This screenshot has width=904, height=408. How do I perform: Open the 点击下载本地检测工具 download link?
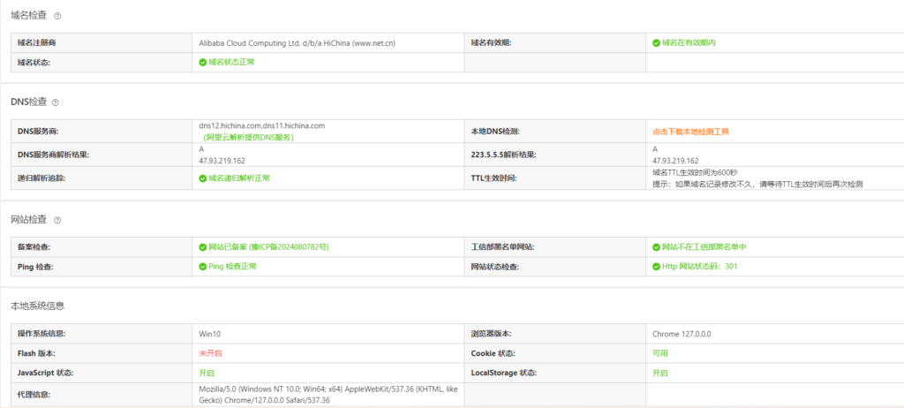pos(690,132)
